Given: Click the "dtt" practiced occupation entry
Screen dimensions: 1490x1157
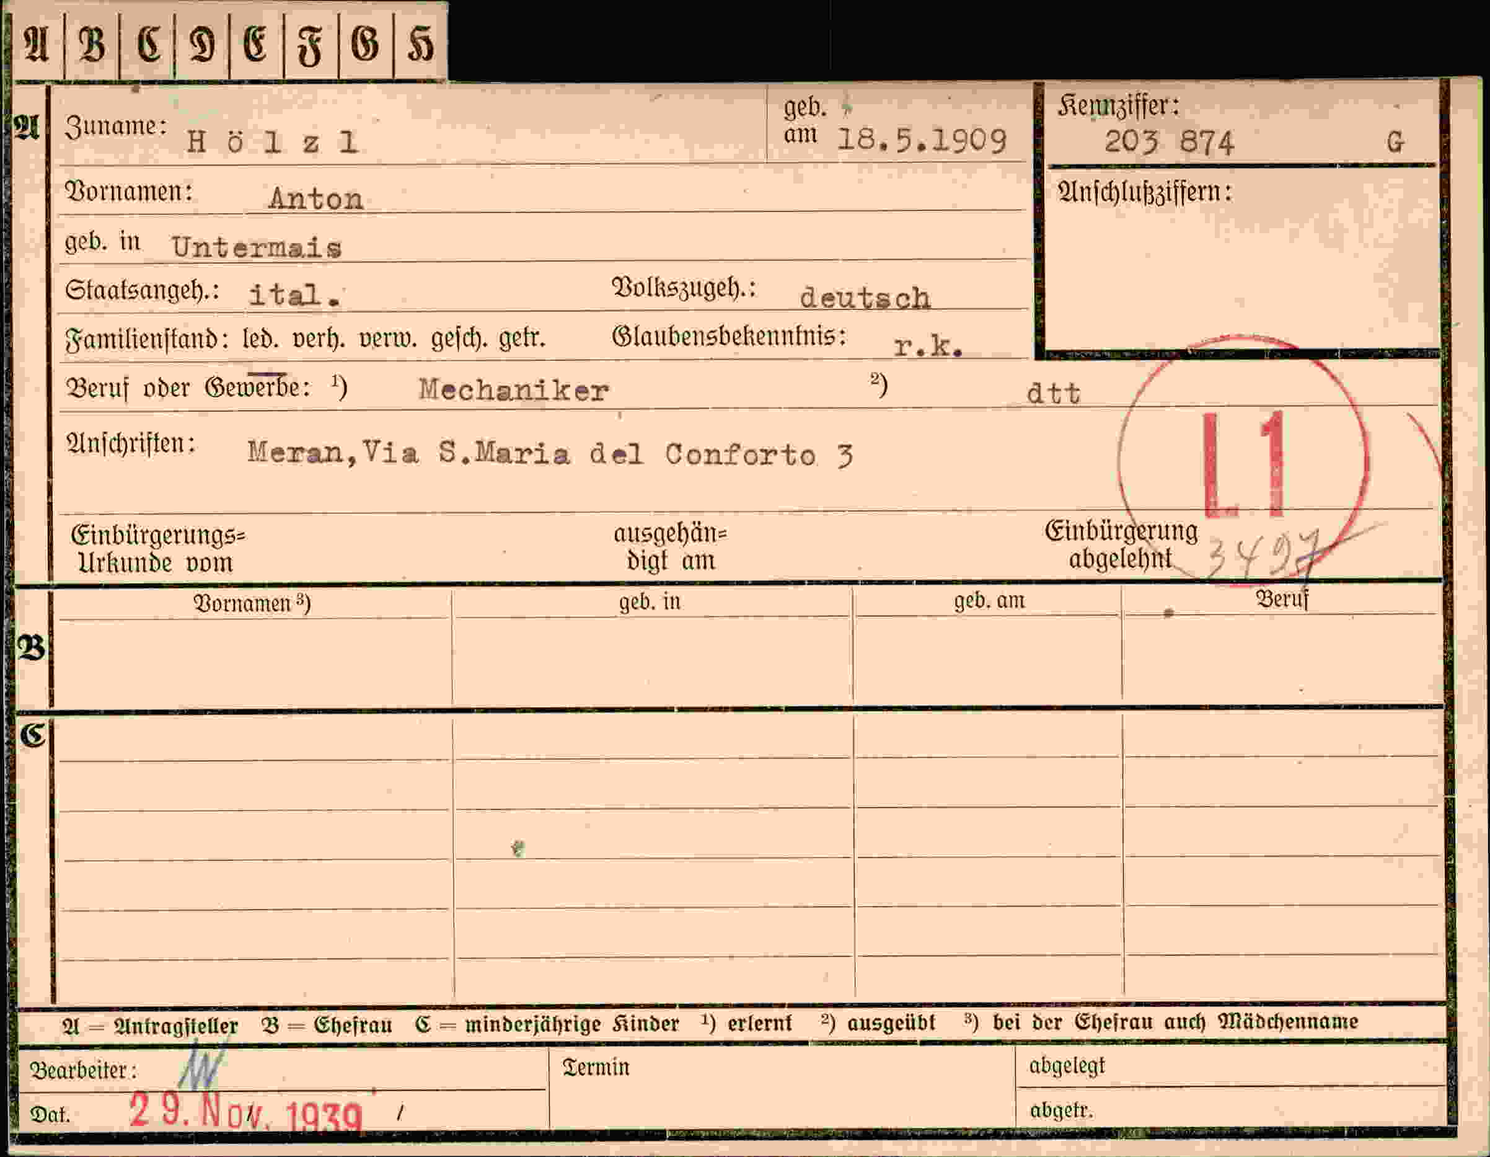Looking at the screenshot, I should coord(1054,393).
